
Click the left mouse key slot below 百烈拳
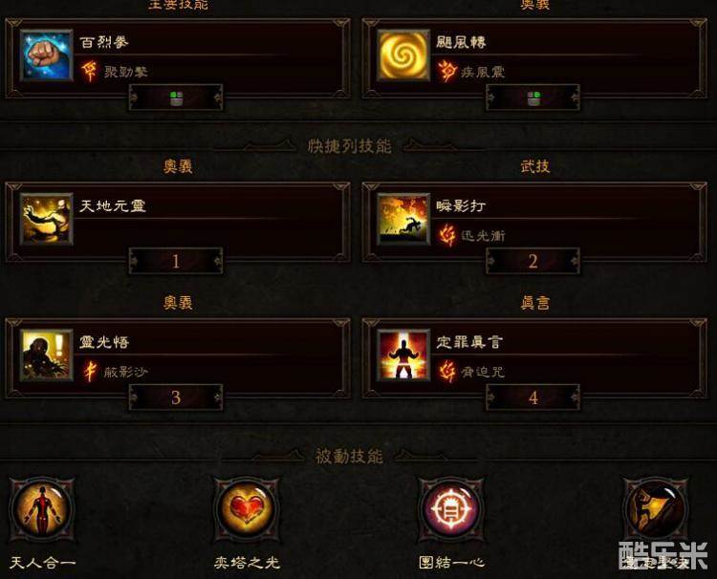[x=176, y=97]
